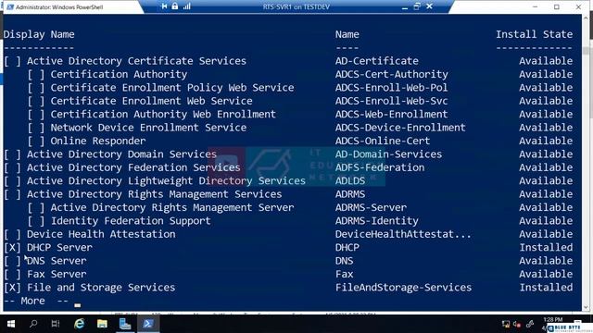Viewport: 593px width, 333px height.
Task: Click the [ ] box beside DNS Server
Action: pyautogui.click(x=12, y=261)
